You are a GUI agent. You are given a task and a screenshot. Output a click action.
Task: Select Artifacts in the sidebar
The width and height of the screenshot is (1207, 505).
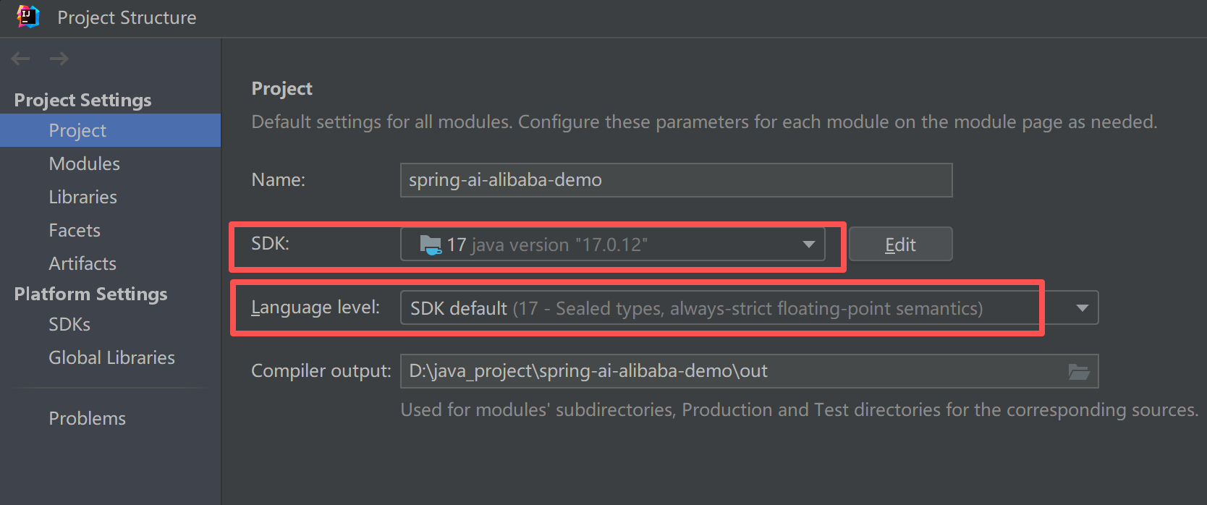point(82,263)
